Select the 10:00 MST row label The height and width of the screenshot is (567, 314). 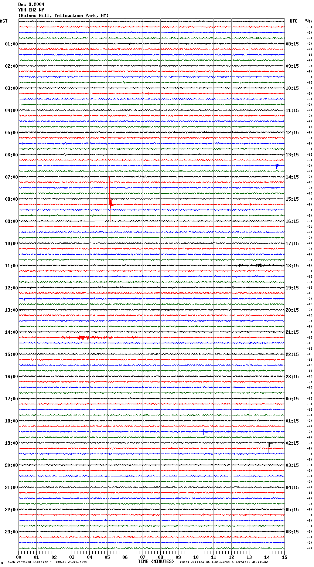(11, 244)
